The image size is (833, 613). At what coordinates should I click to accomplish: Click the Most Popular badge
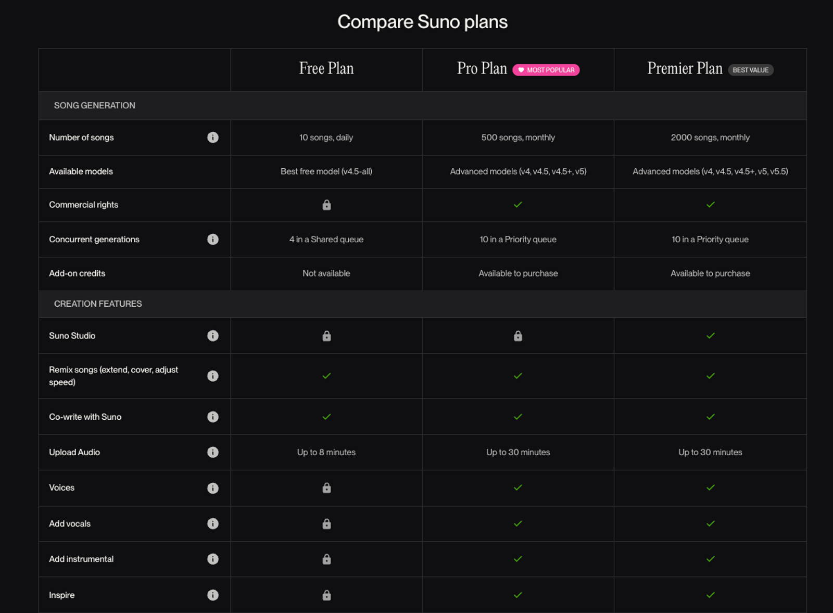tap(546, 70)
